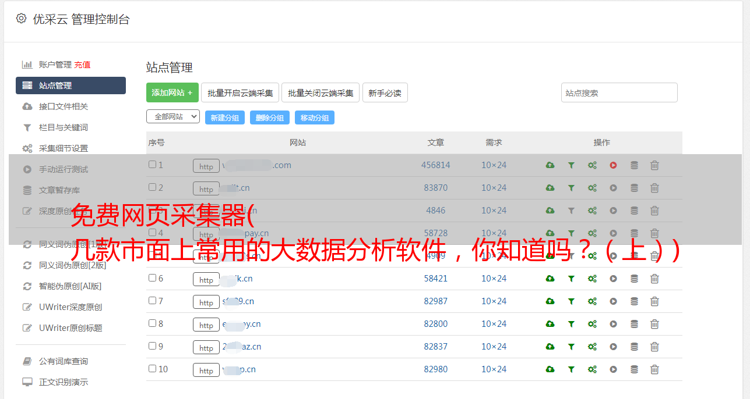Delete site 10 using trash icon
750x399 pixels.
[x=654, y=369]
